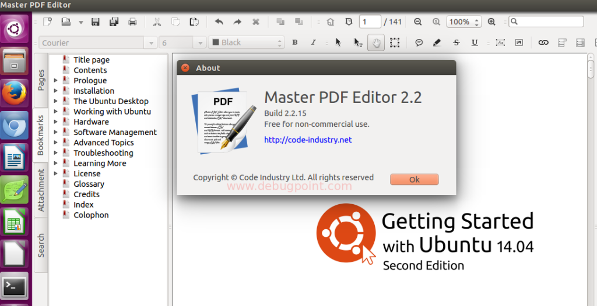The height and width of the screenshot is (306, 597).
Task: Switch to the Pages side tab
Action: [41, 80]
